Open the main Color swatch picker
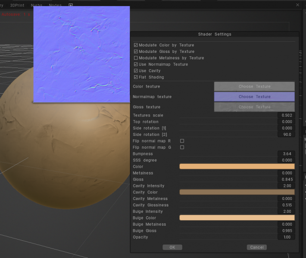Image resolution: width=306 pixels, height=258 pixels. [x=237, y=166]
